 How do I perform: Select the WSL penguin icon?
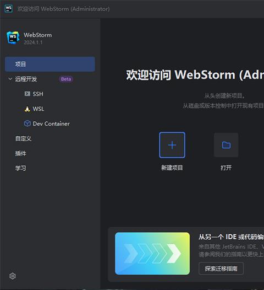point(27,109)
